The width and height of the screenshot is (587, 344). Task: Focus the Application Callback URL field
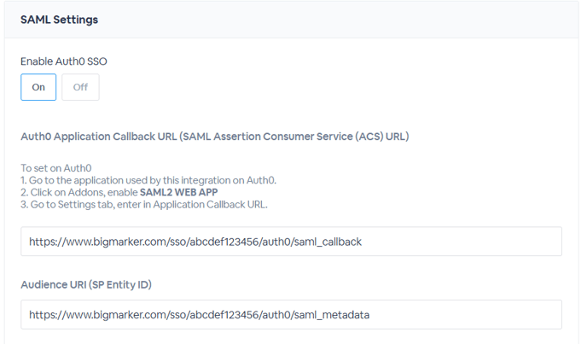click(291, 242)
